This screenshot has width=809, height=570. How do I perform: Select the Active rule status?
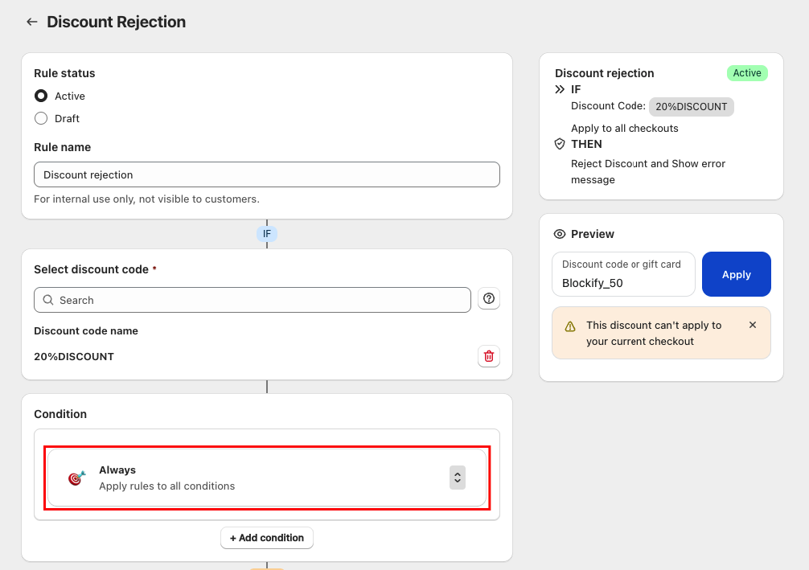(40, 96)
